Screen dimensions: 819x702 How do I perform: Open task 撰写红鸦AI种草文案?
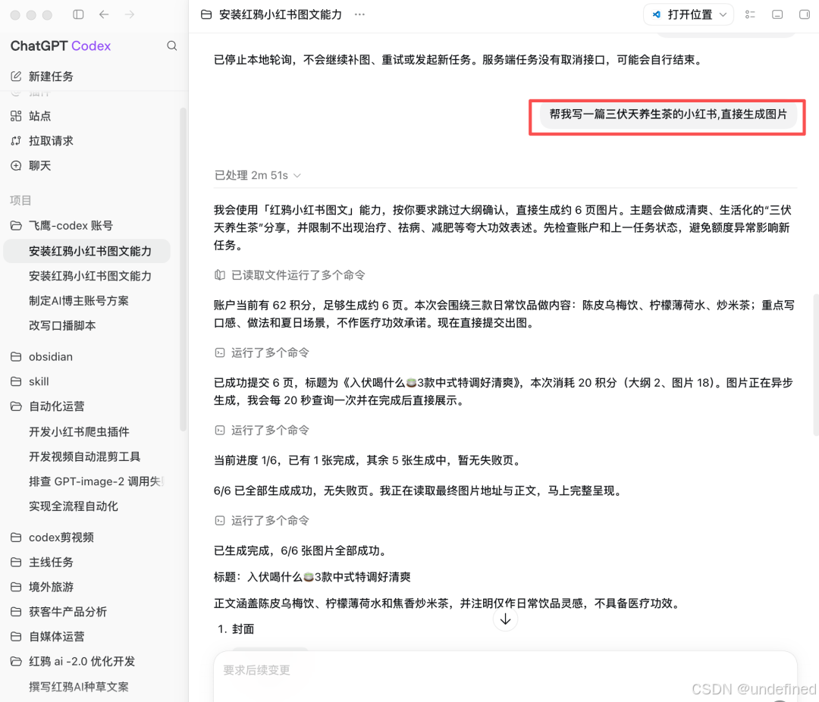(78, 686)
